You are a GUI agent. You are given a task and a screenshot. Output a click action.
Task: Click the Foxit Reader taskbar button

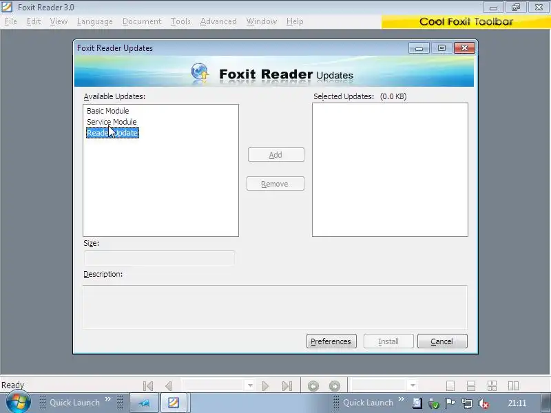[x=174, y=403]
